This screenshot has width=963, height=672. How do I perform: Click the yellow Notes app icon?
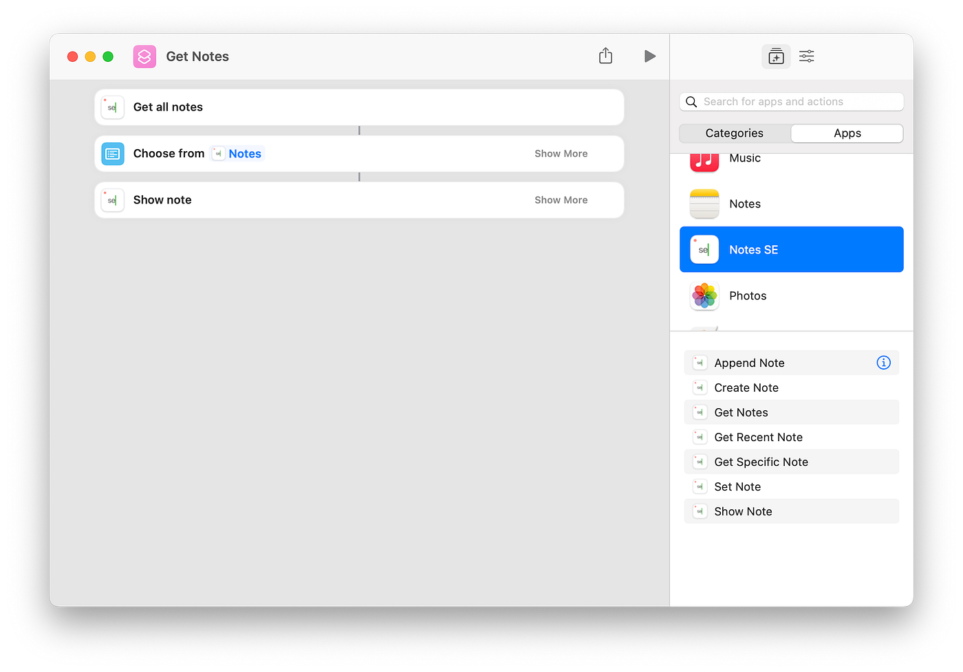(704, 204)
